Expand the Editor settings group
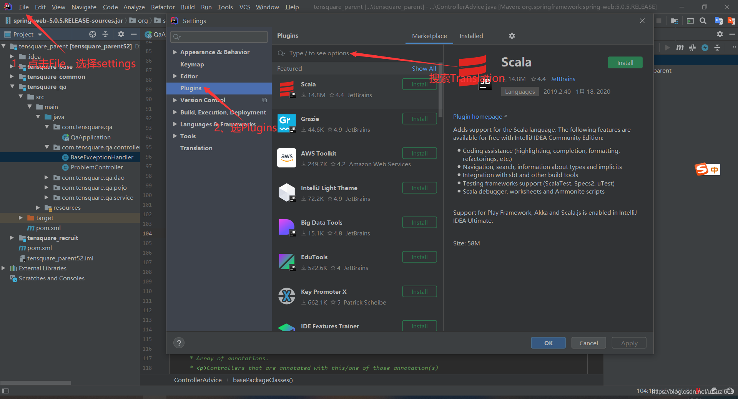Viewport: 738px width, 399px height. point(175,76)
